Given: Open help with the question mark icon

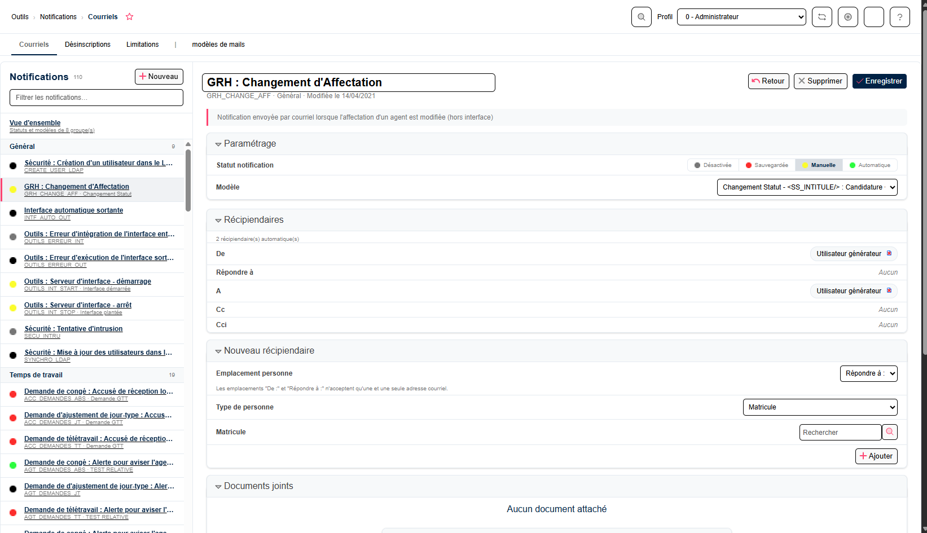Looking at the screenshot, I should pos(900,17).
